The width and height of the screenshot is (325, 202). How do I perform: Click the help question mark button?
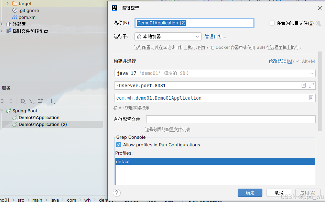click(117, 193)
